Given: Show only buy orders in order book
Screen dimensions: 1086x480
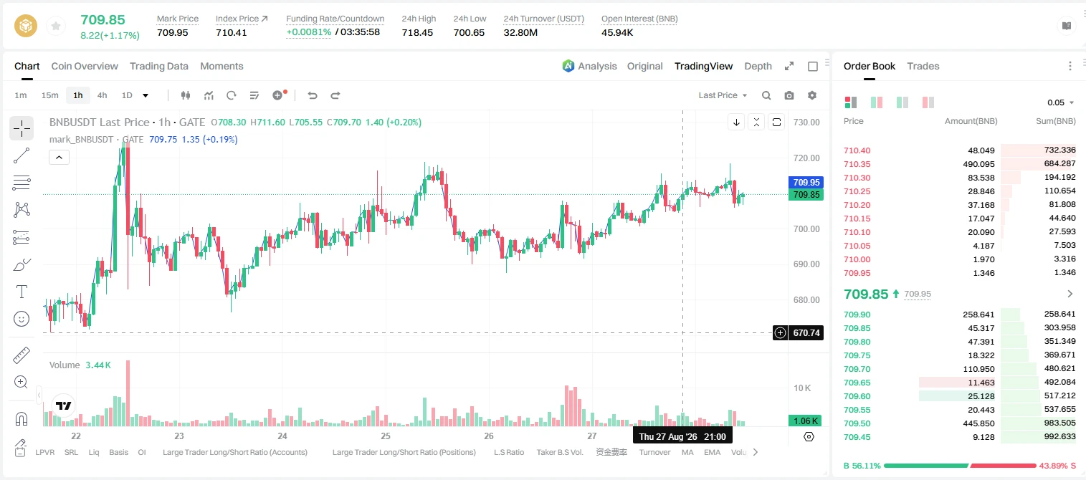Looking at the screenshot, I should (x=902, y=102).
